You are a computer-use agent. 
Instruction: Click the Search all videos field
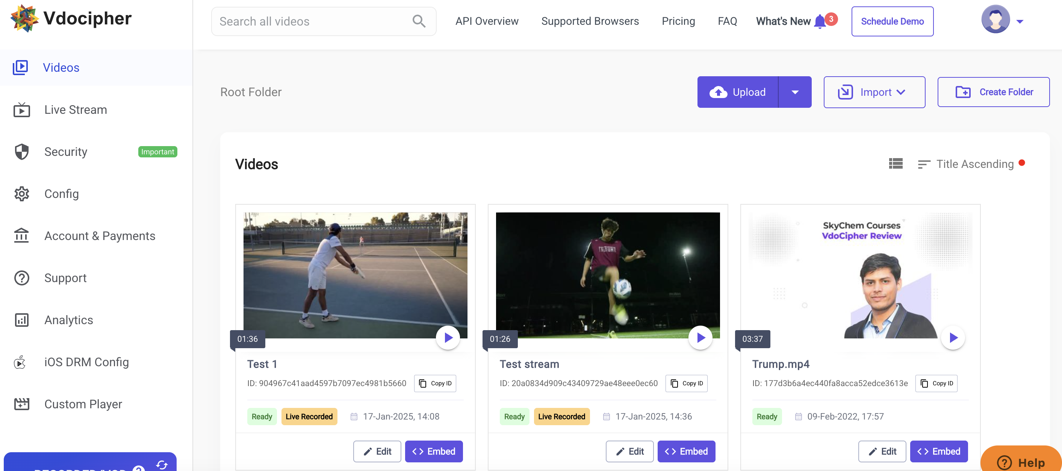[x=313, y=21]
